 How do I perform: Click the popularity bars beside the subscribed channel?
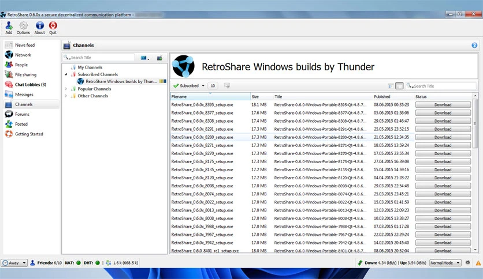click(x=163, y=81)
